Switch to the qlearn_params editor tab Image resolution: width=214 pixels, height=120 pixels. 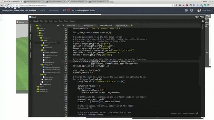click(x=89, y=26)
